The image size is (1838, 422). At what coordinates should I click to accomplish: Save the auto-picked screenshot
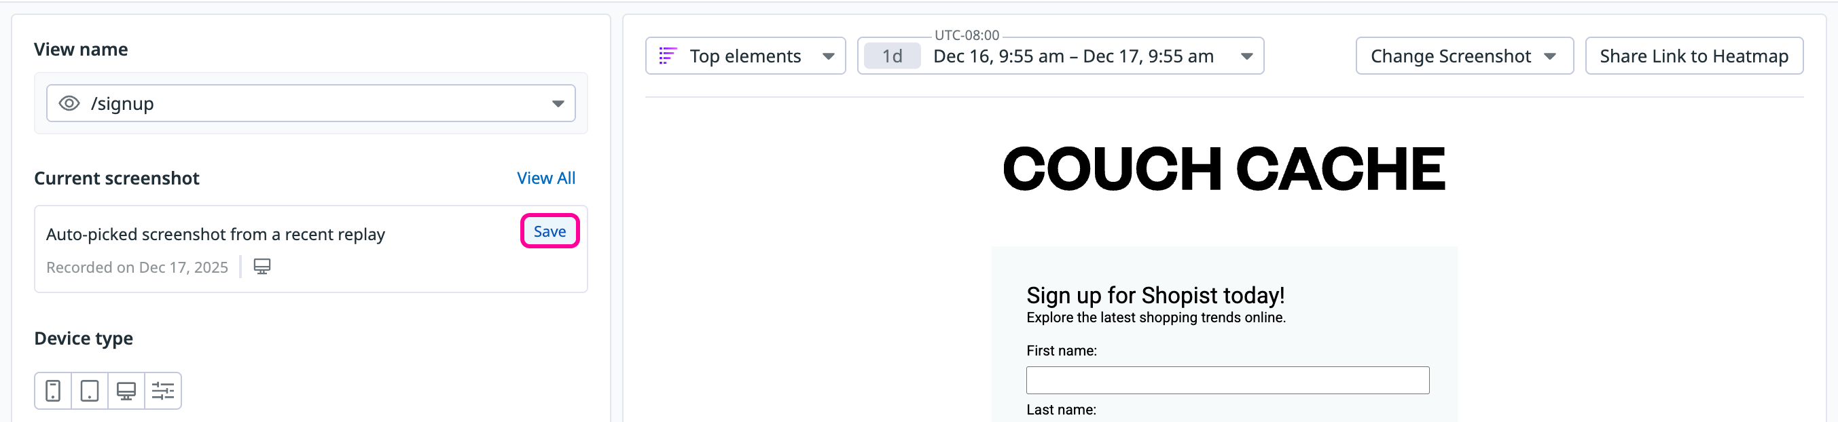549,231
